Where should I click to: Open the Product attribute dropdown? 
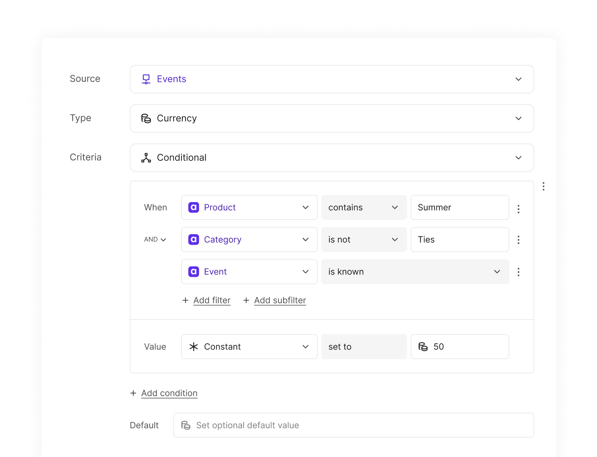point(249,207)
